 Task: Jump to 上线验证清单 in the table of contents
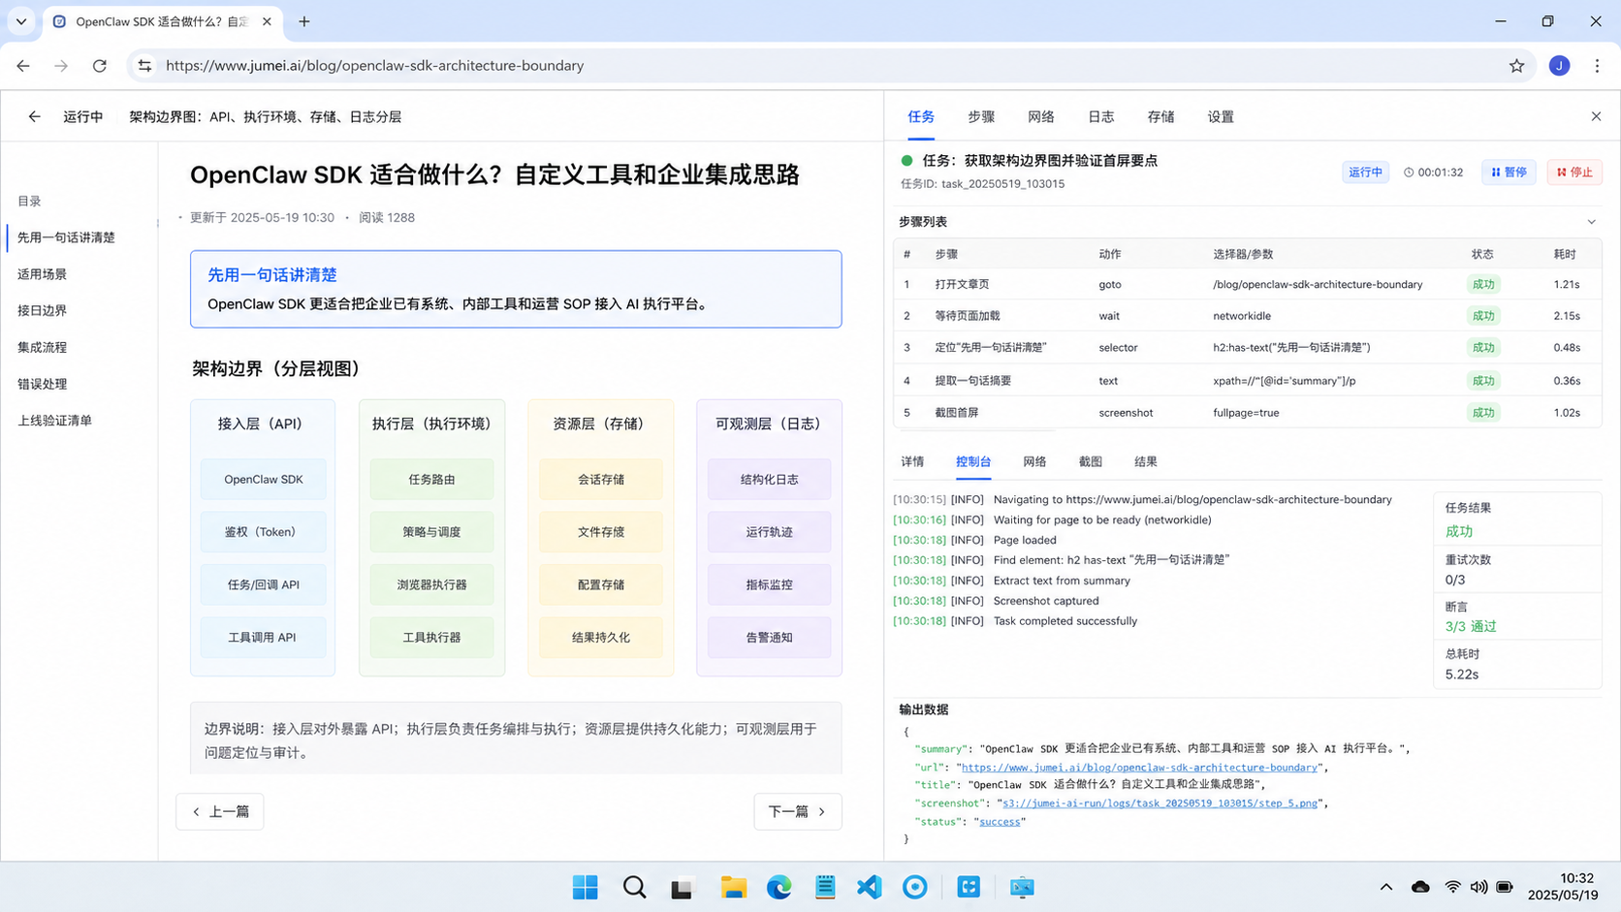click(54, 421)
